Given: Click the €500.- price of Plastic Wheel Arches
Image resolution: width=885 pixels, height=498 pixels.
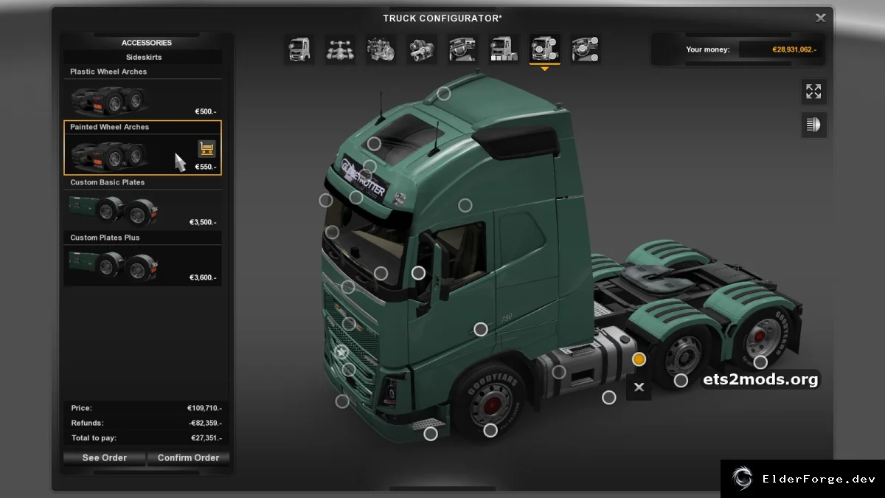Looking at the screenshot, I should tap(206, 111).
